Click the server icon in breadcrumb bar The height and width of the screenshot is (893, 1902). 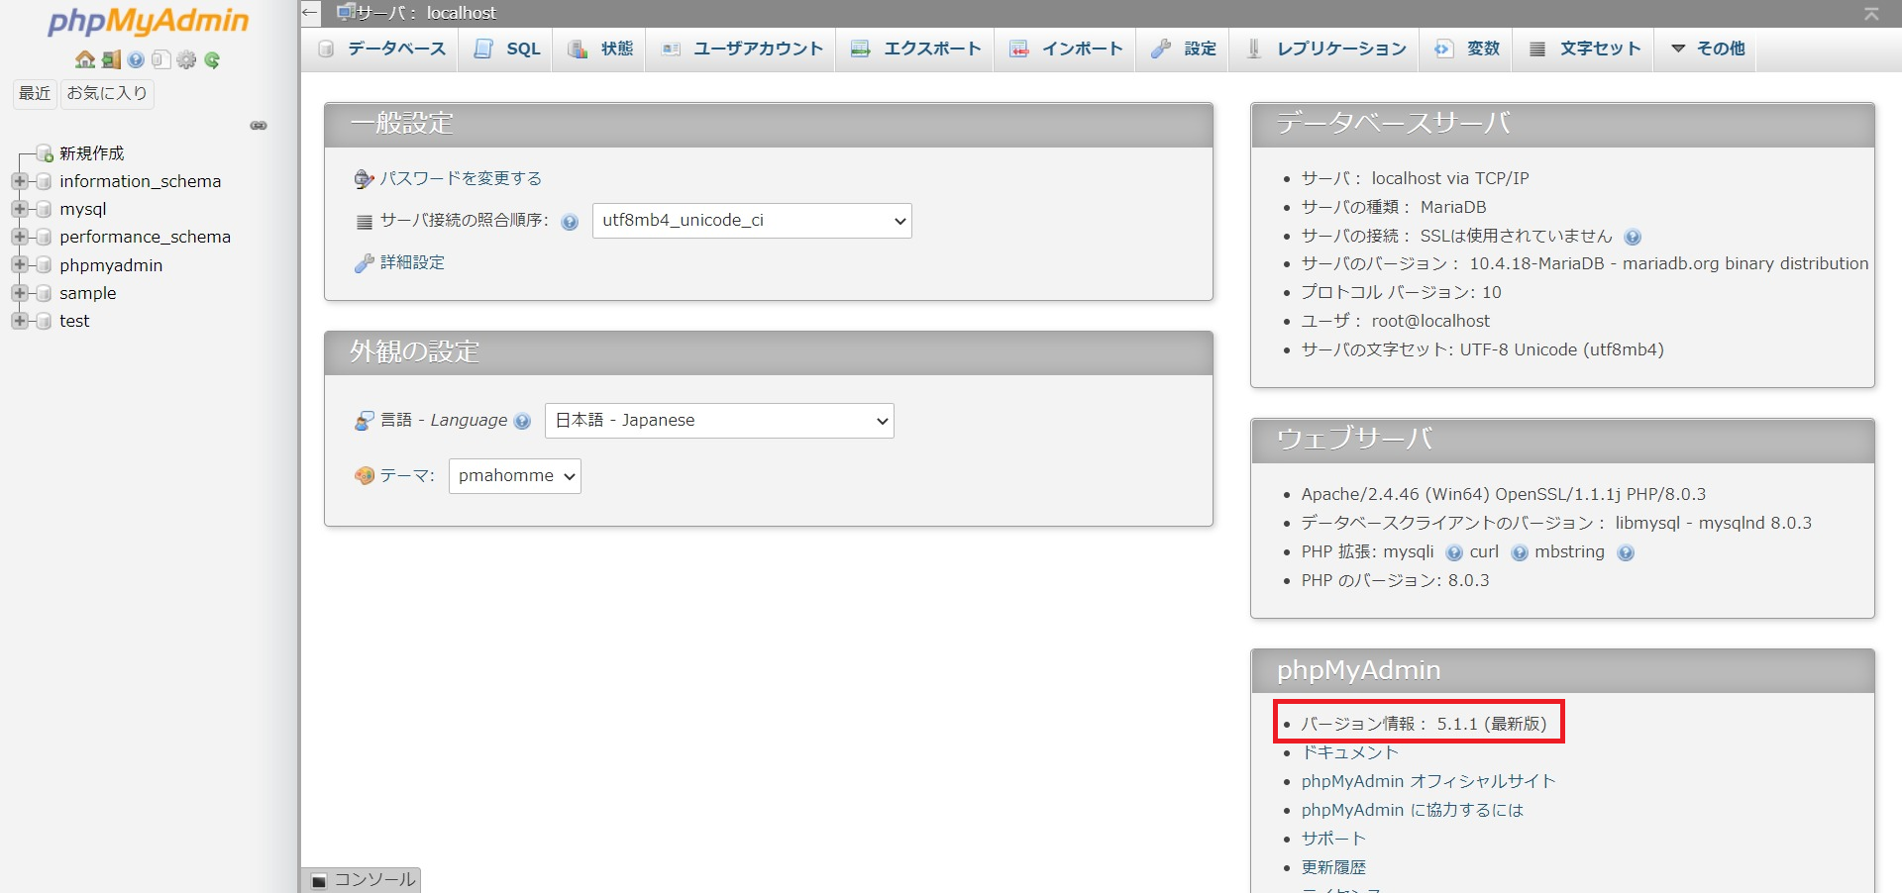346,12
